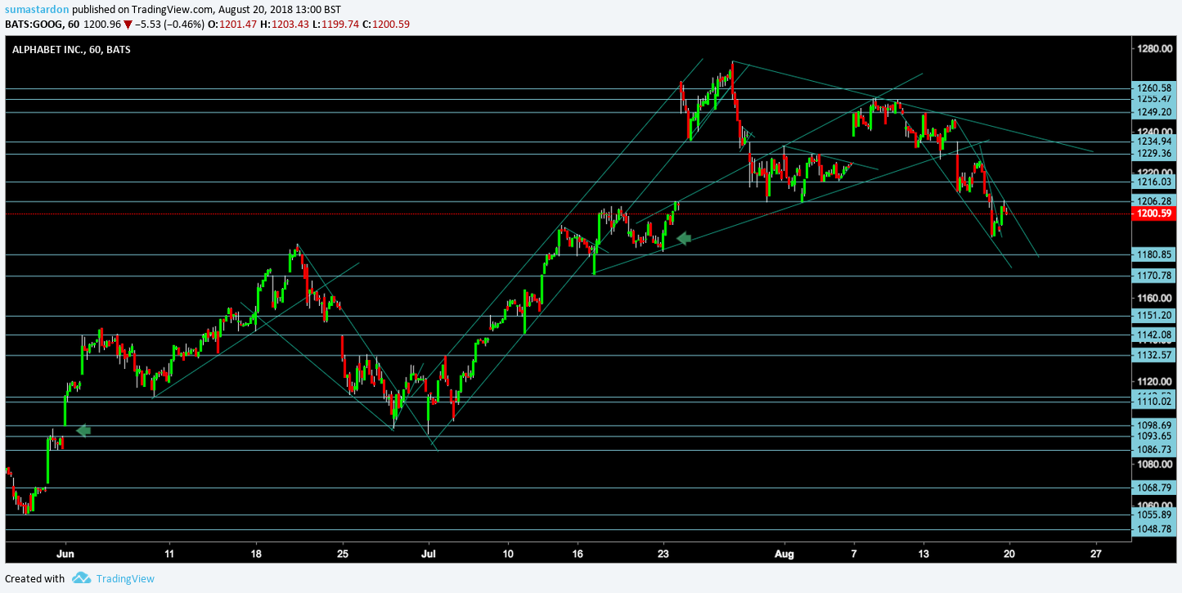1182x593 pixels.
Task: Select the red current price tag 1200.59
Action: point(1153,213)
